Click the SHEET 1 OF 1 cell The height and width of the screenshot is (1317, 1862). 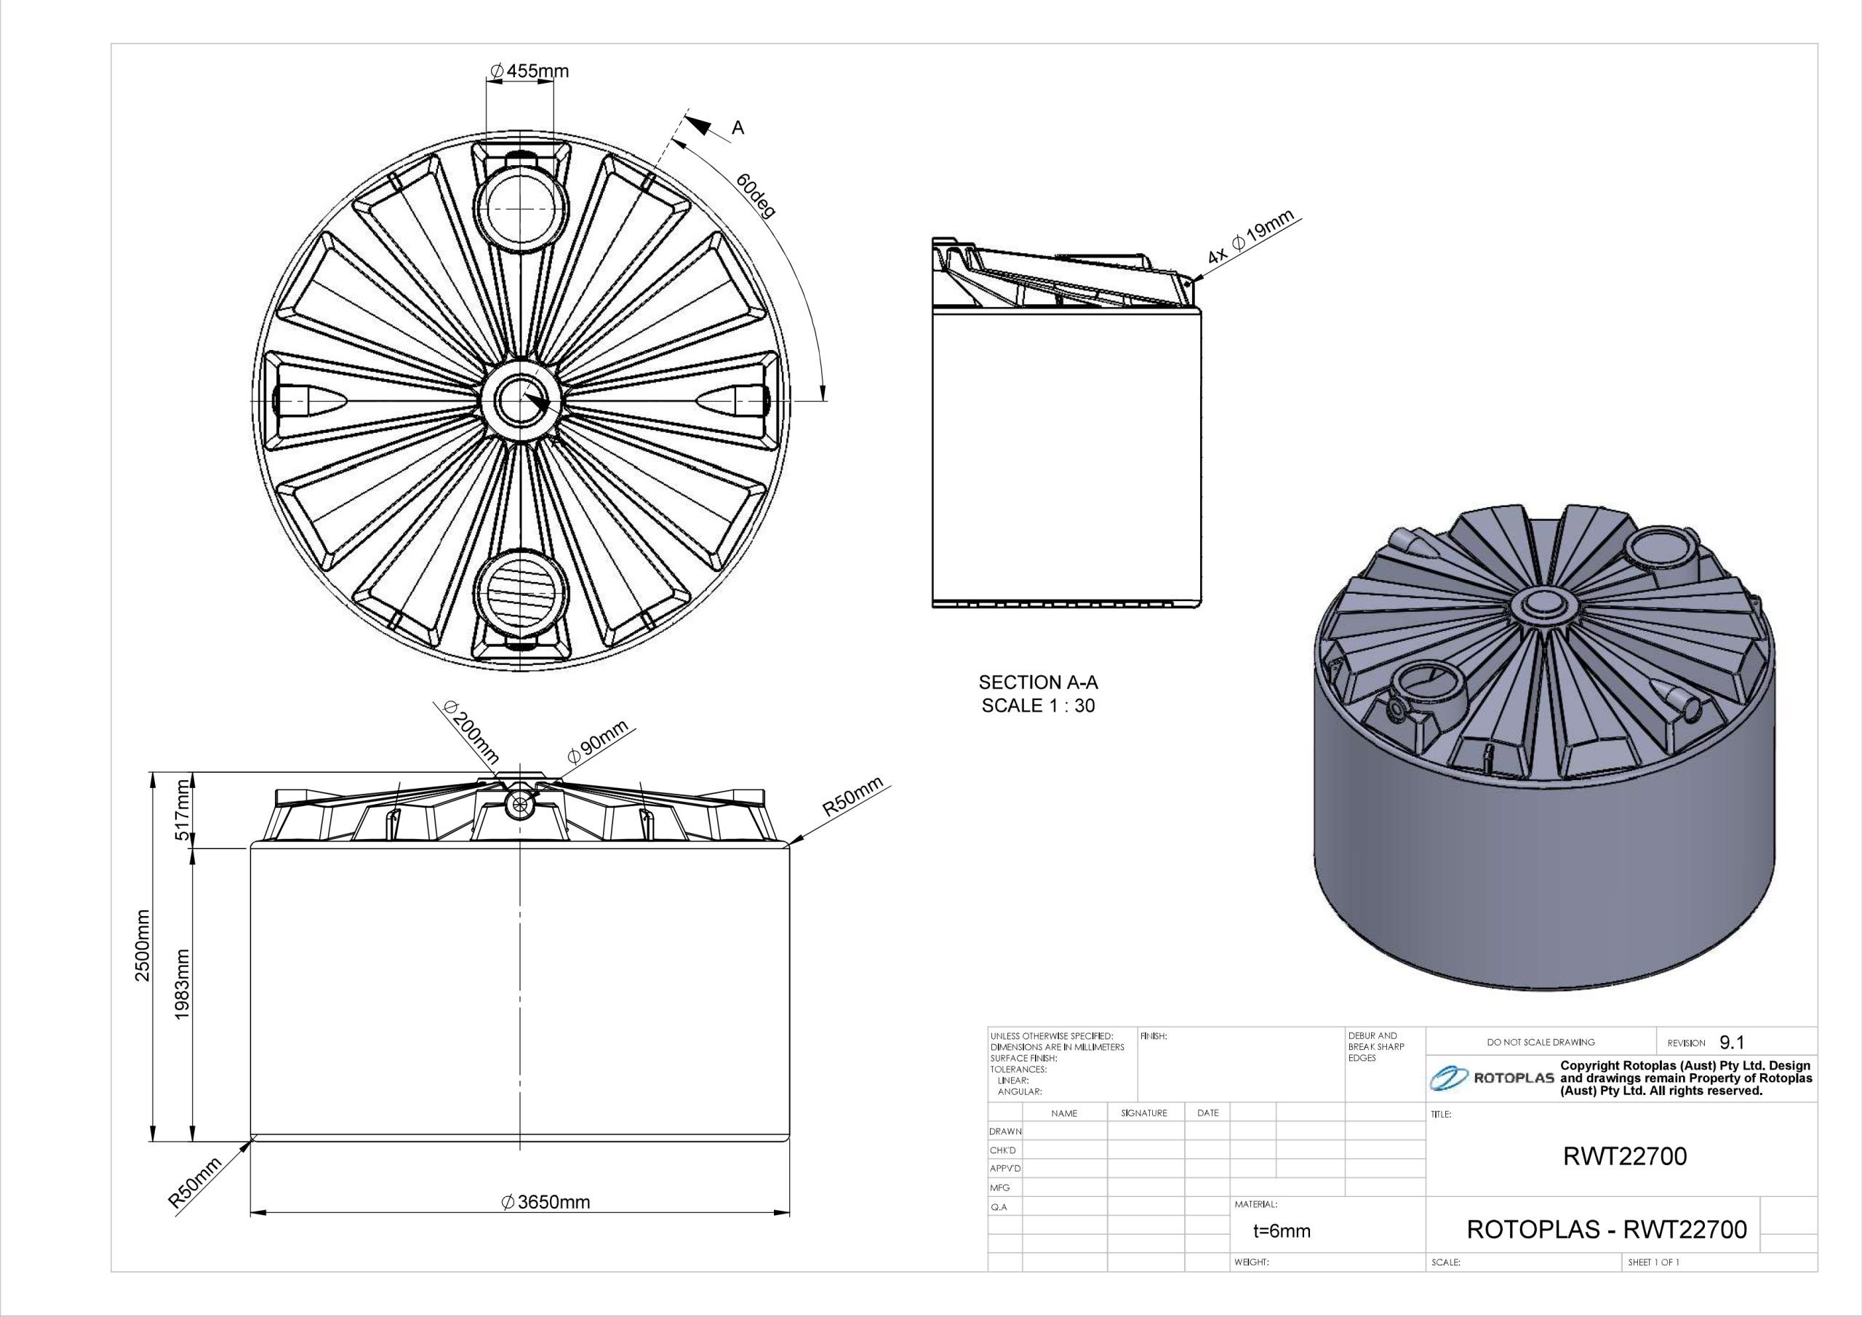[x=1653, y=1262]
